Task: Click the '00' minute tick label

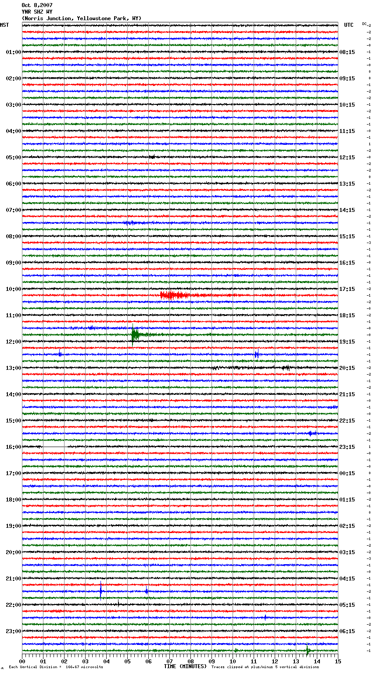Action: click(22, 661)
